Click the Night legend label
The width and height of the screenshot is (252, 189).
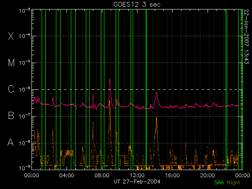pyautogui.click(x=233, y=183)
